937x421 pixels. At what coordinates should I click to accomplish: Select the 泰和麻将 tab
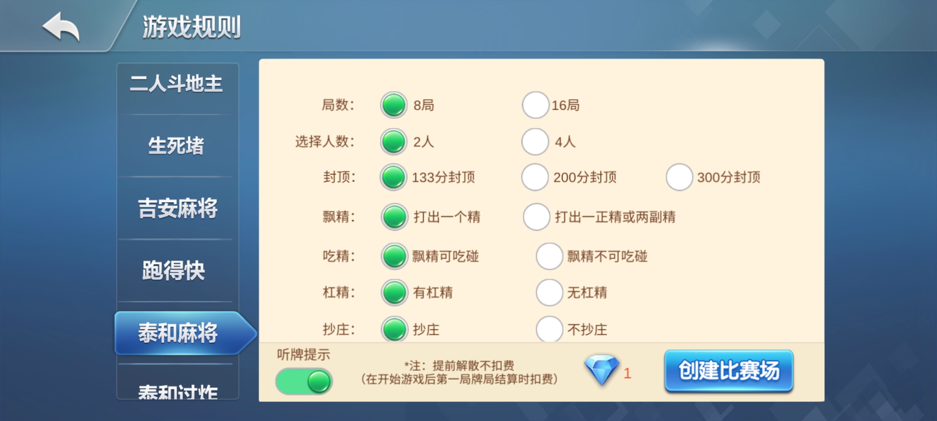click(x=178, y=333)
